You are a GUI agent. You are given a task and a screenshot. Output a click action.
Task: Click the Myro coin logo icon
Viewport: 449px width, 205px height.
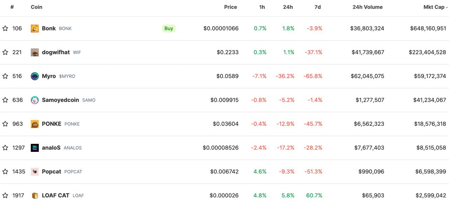coord(35,76)
